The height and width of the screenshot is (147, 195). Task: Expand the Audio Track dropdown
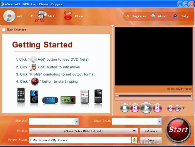click(x=159, y=122)
